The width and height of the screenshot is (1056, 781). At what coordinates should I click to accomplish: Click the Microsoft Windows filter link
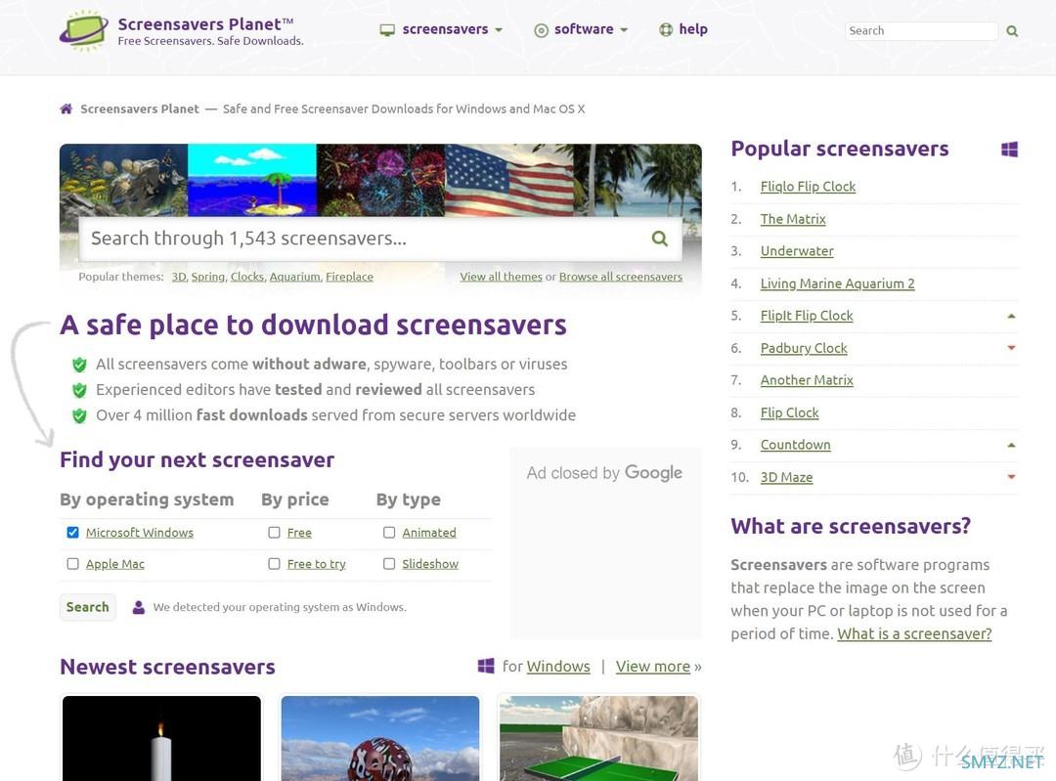coord(140,533)
